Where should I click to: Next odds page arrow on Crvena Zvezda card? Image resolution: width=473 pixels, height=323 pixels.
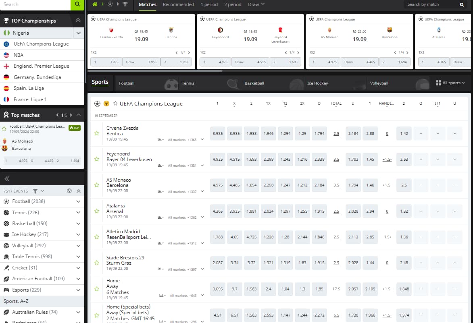tap(189, 52)
